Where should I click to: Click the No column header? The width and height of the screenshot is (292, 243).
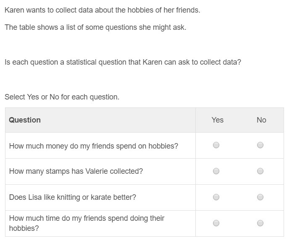pyautogui.click(x=261, y=120)
